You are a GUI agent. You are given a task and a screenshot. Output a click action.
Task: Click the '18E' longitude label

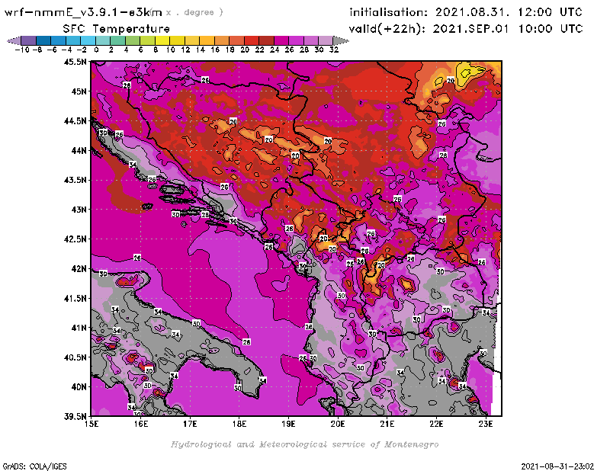click(239, 424)
